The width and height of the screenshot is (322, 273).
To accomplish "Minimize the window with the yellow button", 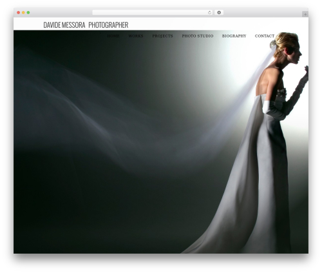I will [23, 13].
